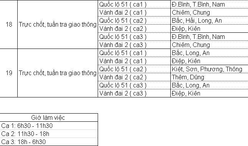This screenshot has height=146, width=248.
Task: Select the 'Ca 3: 18h - 6h30' cell
Action: (49, 142)
